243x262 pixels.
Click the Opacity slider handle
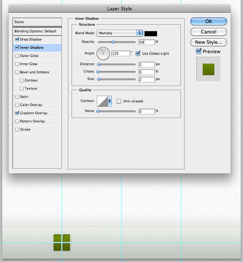click(113, 42)
